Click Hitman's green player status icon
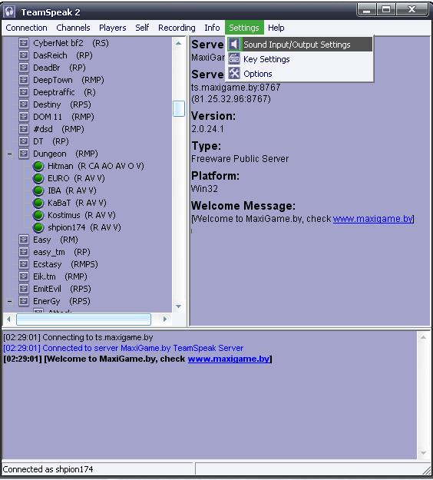 tap(38, 166)
